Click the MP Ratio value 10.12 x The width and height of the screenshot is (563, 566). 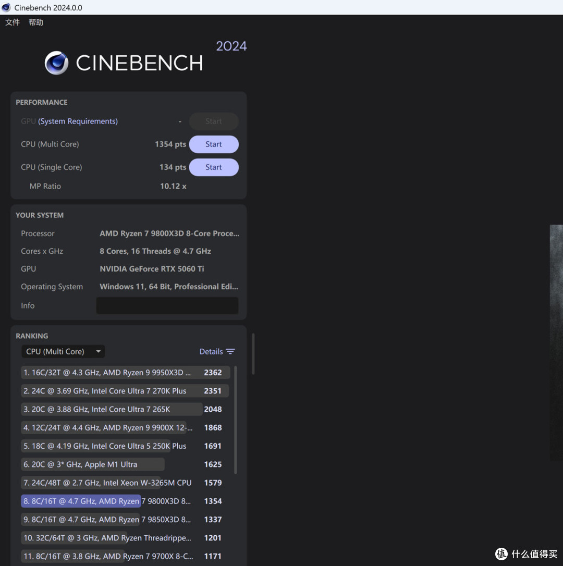pos(174,186)
